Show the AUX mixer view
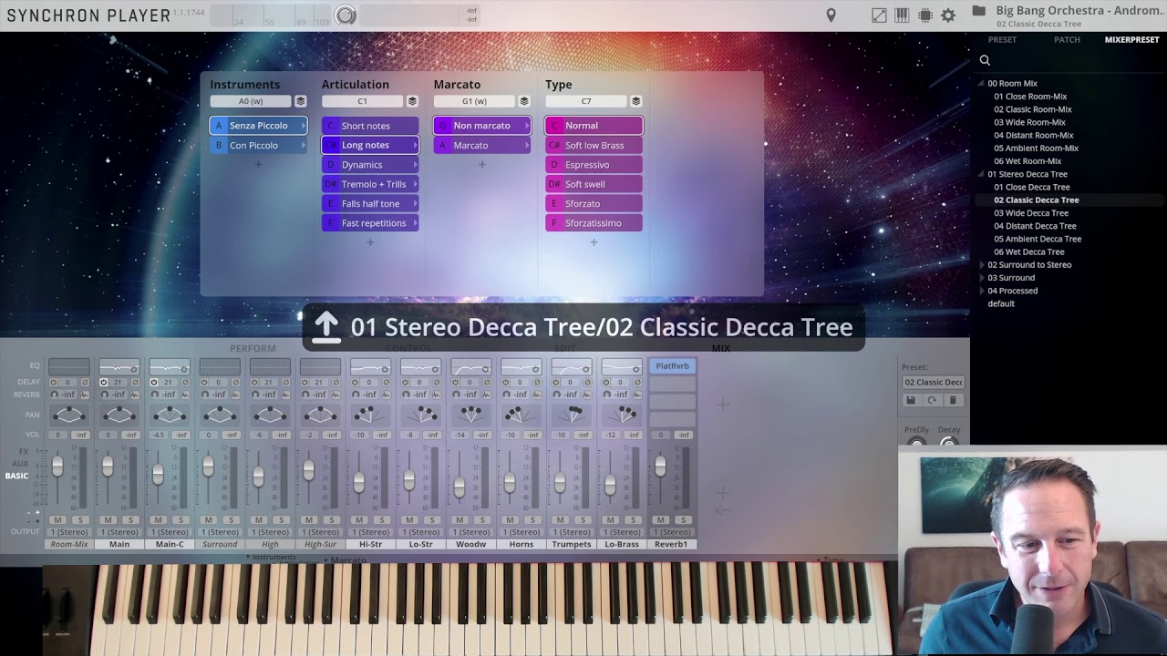The image size is (1167, 656). point(21,464)
